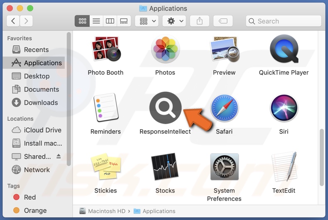Select the Stickies app icon

click(106, 166)
